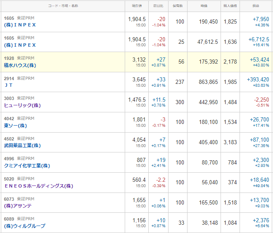Click the 購入価格 column header
Screen dimensions: 273x233
click(x=230, y=6)
